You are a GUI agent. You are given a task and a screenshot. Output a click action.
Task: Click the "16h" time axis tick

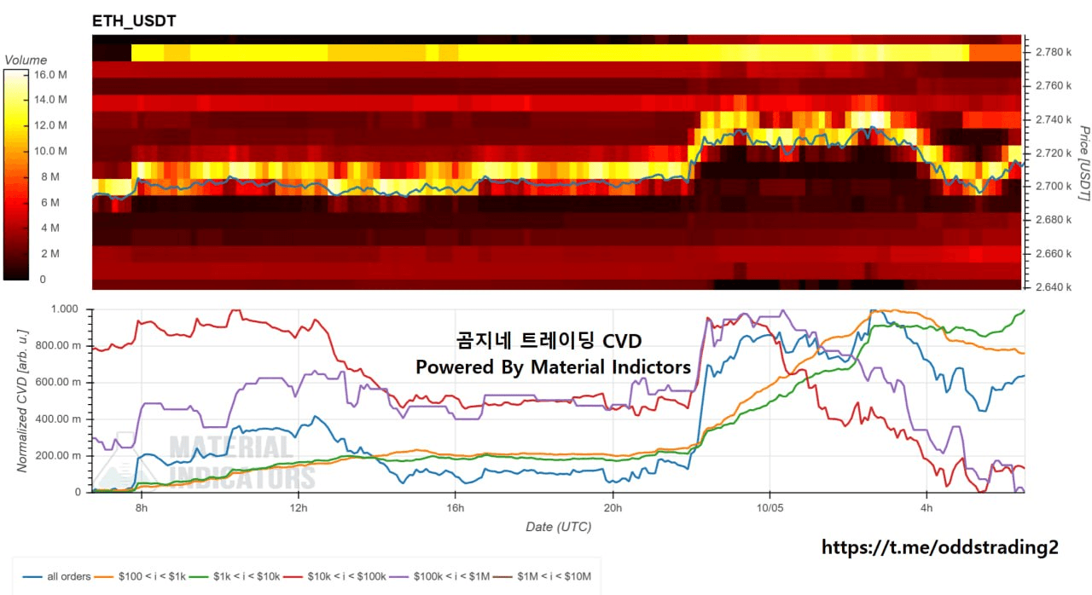[x=456, y=509]
